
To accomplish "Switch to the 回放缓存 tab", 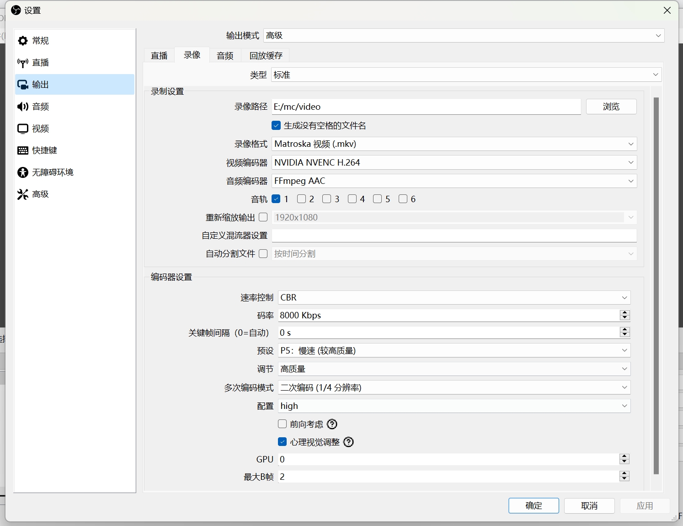I will 266,55.
